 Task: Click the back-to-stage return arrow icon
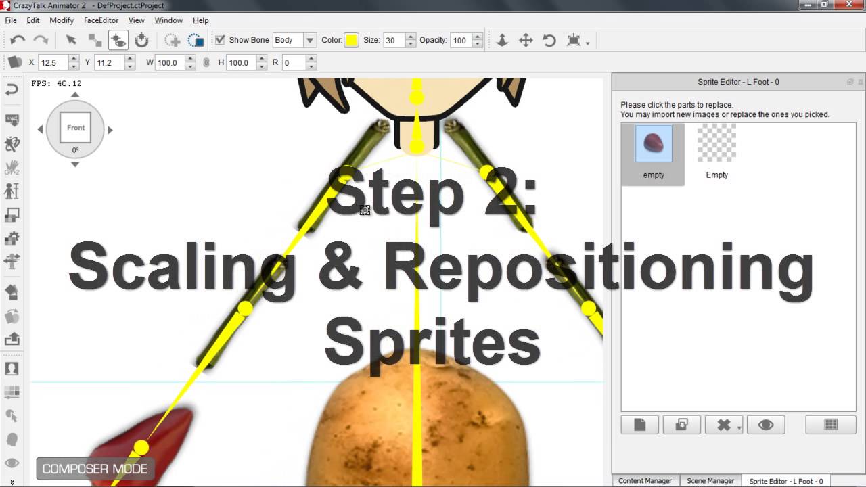[12, 89]
